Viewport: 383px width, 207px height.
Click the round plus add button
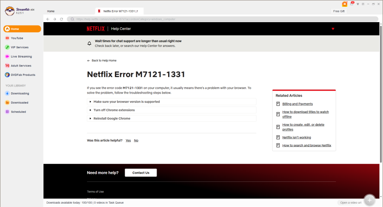tap(369, 200)
